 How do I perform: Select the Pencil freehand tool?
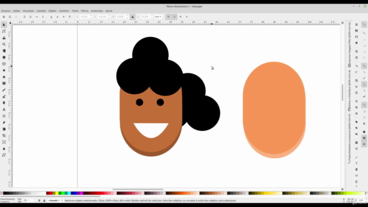click(4, 90)
